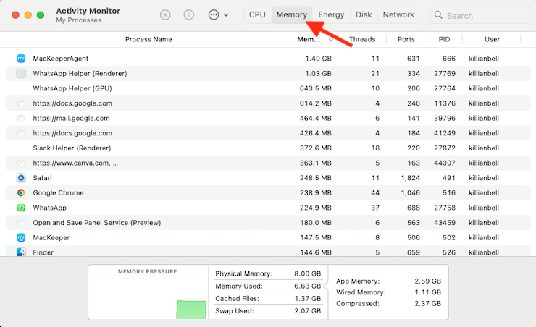The height and width of the screenshot is (327, 536).
Task: Select Open and Save Panel Service name
Action: [x=97, y=223]
